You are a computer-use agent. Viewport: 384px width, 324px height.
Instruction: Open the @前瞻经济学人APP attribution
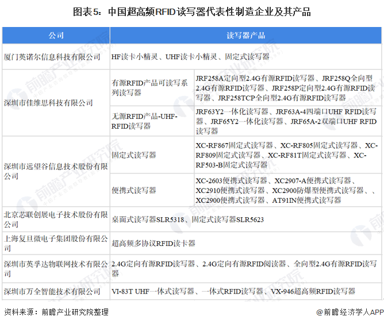(349, 312)
